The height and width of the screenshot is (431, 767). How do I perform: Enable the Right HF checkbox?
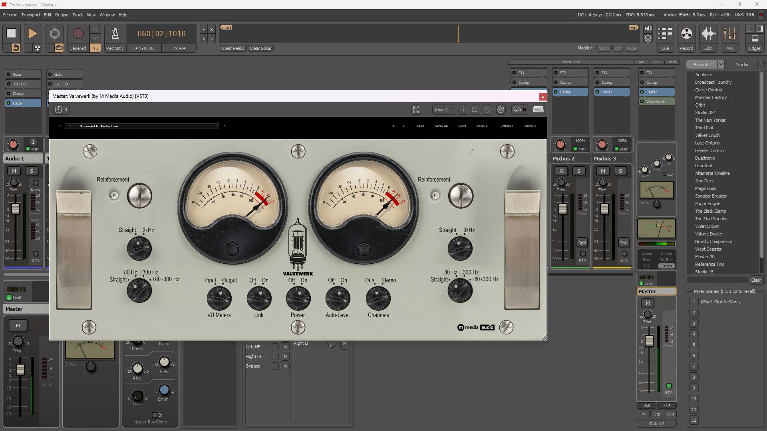pos(275,356)
